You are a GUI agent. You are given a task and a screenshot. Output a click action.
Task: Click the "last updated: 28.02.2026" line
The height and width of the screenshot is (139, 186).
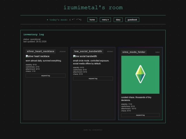click(35, 42)
